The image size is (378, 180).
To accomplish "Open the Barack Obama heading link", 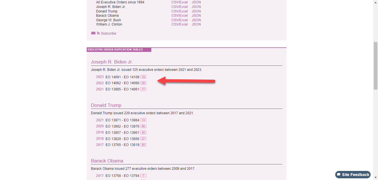I will pos(107,161).
